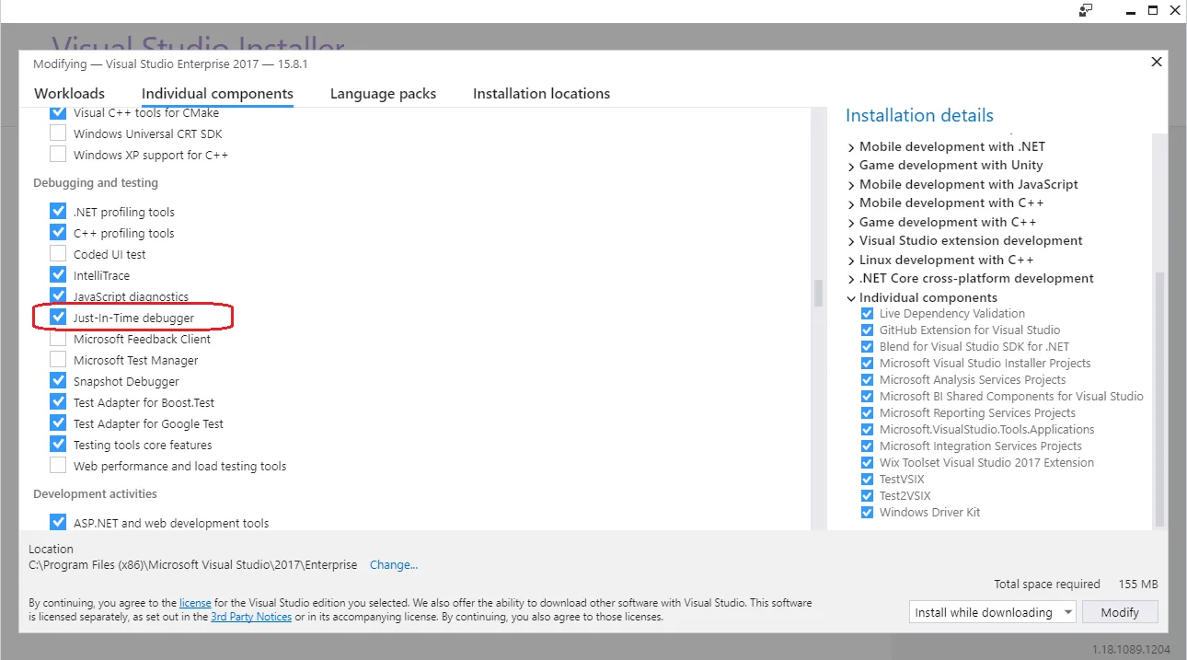
Task: Open the Language packs tab
Action: tap(383, 94)
